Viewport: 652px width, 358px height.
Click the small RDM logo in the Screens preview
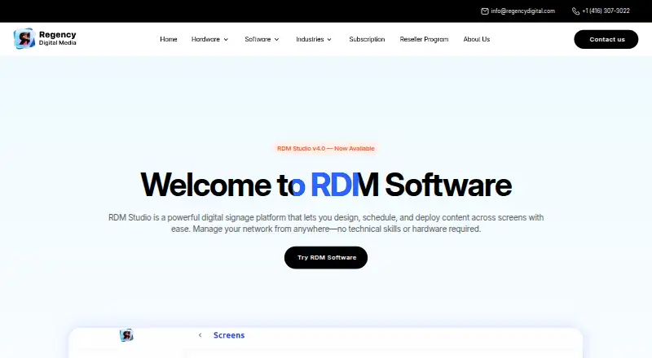[126, 335]
